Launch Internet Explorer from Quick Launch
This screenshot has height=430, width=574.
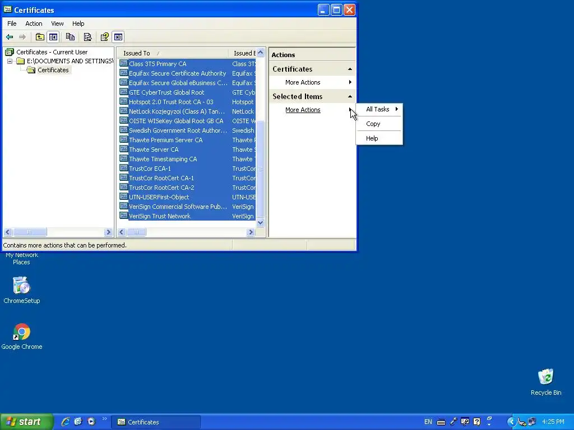pyautogui.click(x=66, y=422)
